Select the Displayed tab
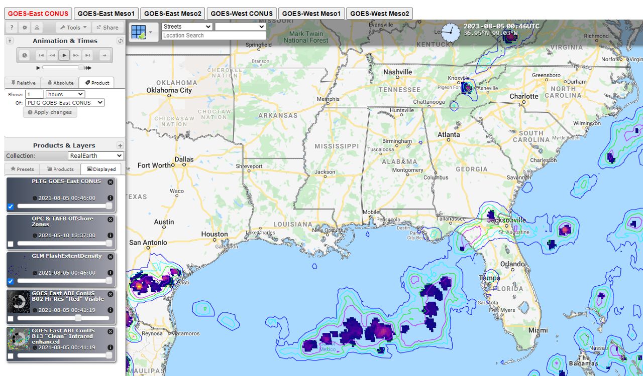 tap(101, 169)
